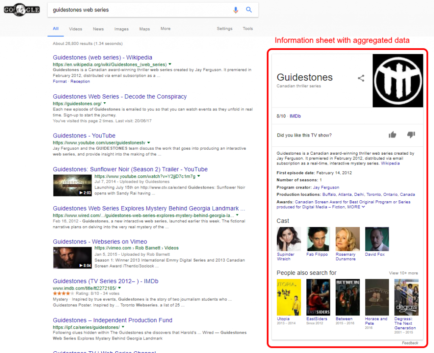Click the Google doodle logo

point(22,10)
